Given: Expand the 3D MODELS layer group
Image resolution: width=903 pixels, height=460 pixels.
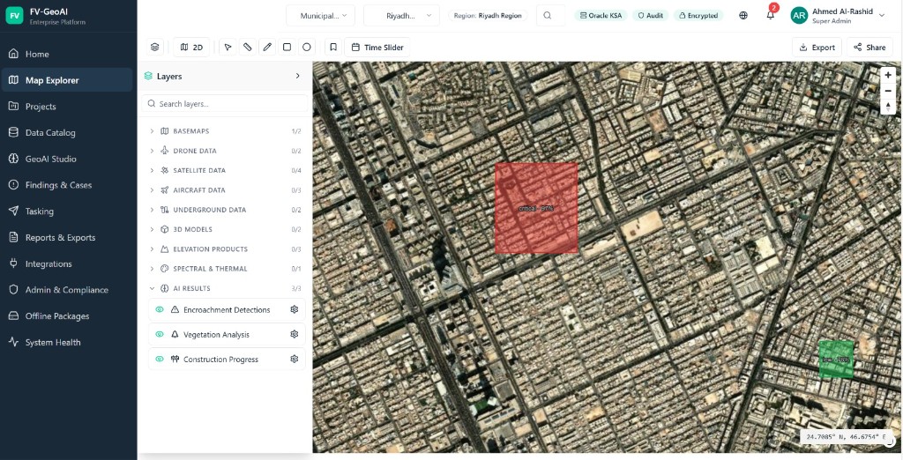Looking at the screenshot, I should pyautogui.click(x=152, y=229).
